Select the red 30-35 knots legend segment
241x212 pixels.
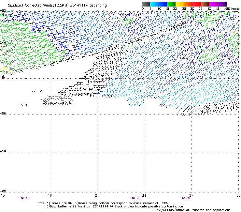(x=197, y=4)
